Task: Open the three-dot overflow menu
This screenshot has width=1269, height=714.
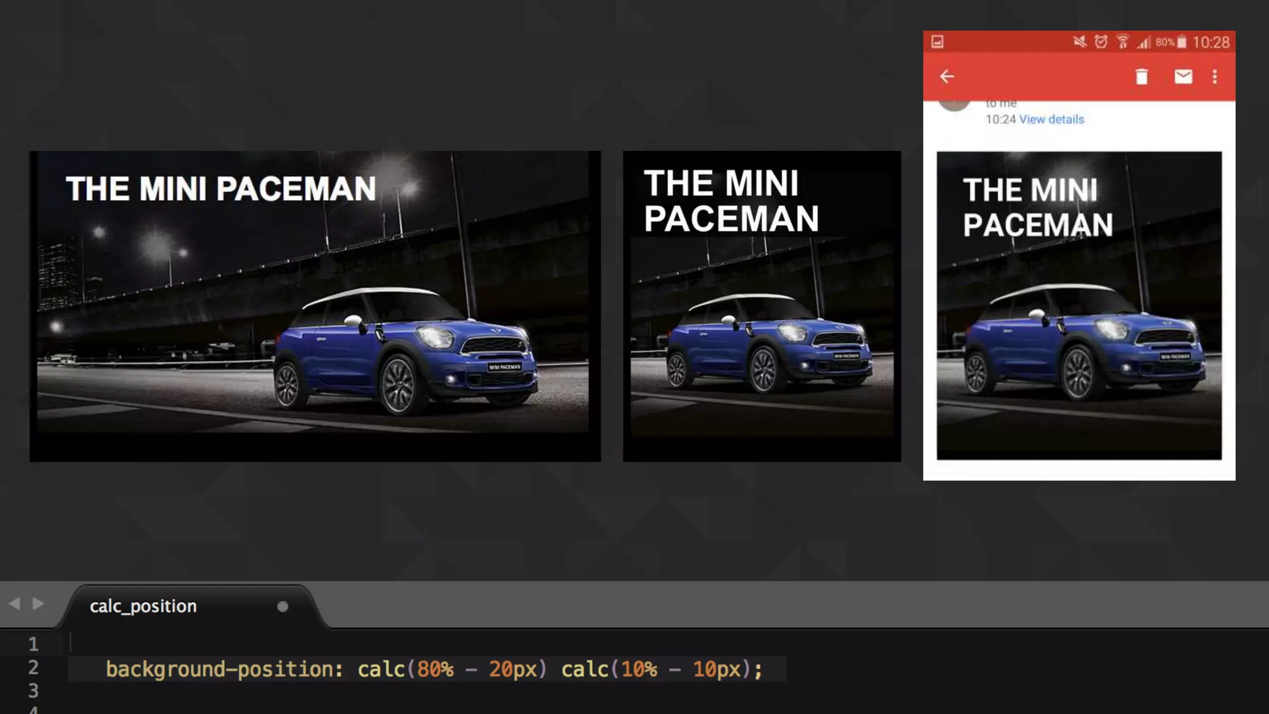Action: (1214, 77)
